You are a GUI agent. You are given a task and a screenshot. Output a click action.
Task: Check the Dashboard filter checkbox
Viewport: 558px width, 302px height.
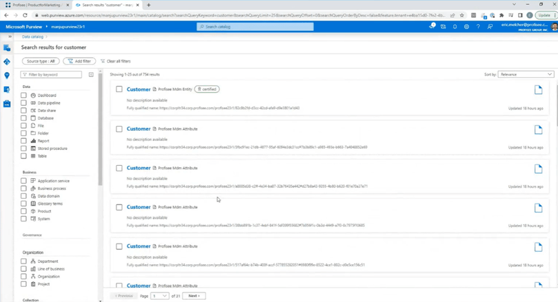point(23,95)
